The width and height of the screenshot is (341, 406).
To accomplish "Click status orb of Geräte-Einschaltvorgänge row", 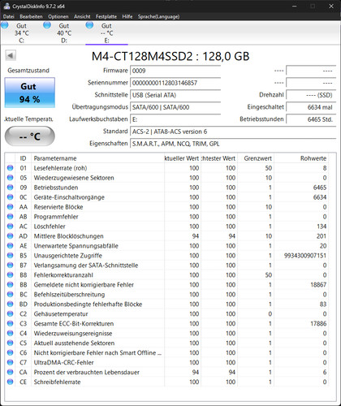I will [x=11, y=197].
